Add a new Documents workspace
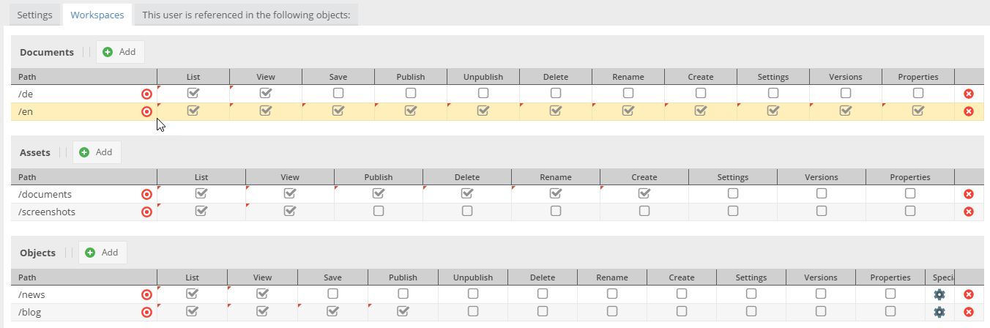Screen dimensions: 990x328 119,52
